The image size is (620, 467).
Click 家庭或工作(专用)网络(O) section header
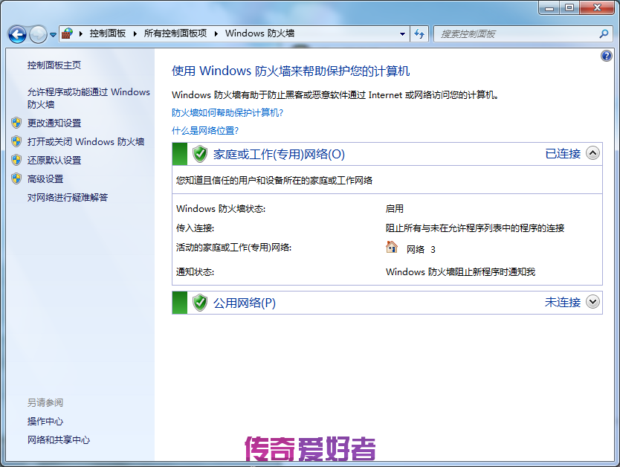279,154
